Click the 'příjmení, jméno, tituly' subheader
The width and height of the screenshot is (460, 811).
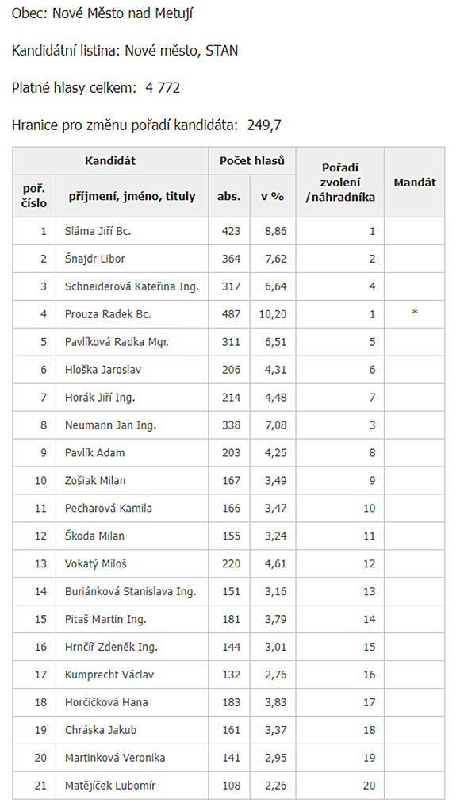pos(132,196)
